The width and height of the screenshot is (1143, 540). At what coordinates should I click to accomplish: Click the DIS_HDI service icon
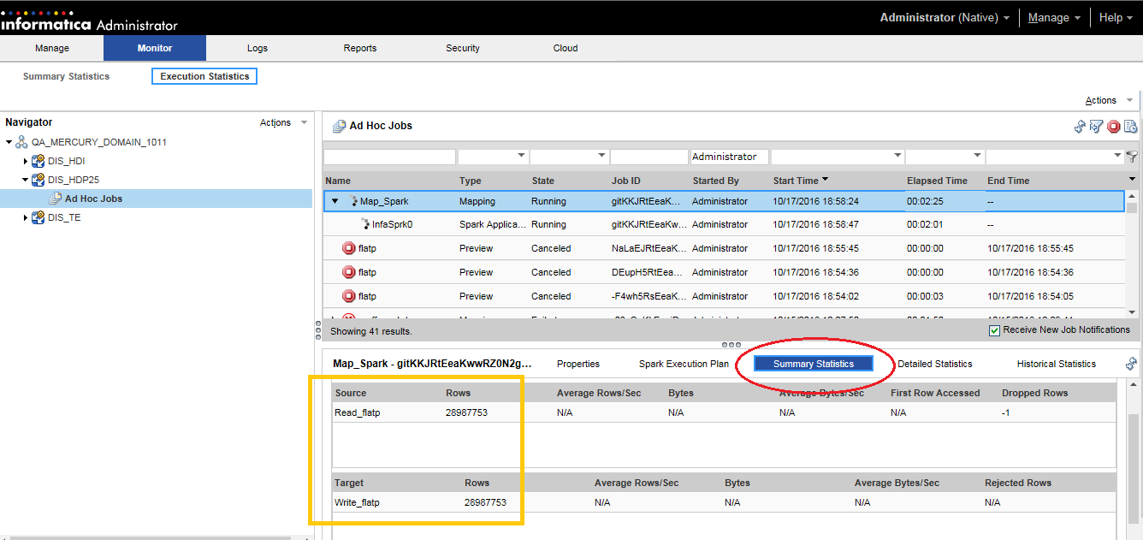pyautogui.click(x=38, y=161)
